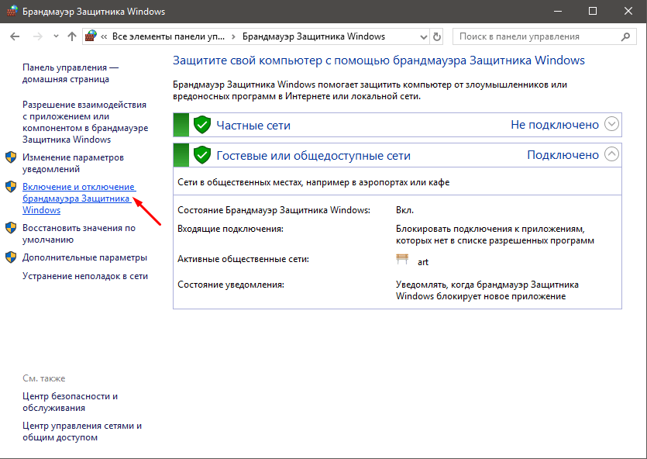Open Центр управления сетями и общим доступом
Screen dimensions: 647x459
pos(81,431)
